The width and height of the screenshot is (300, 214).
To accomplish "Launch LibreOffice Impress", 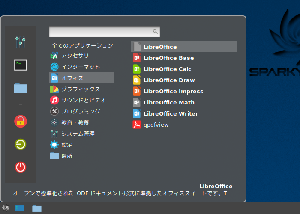I will (184, 91).
